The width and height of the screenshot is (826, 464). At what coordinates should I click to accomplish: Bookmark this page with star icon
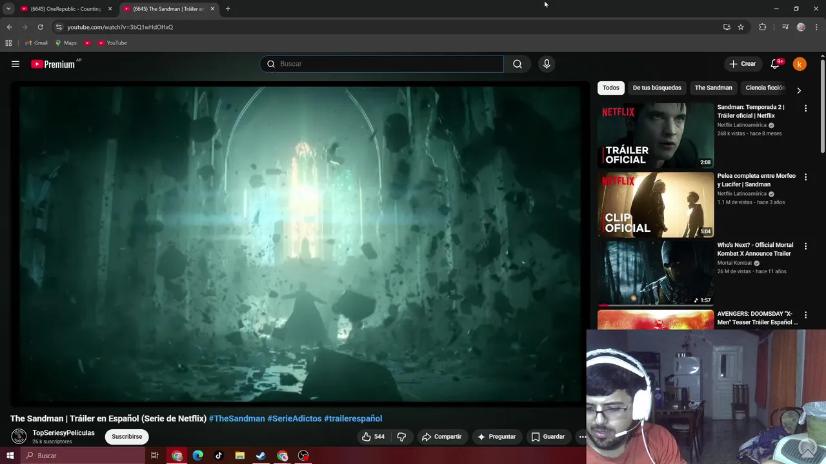[x=741, y=27]
